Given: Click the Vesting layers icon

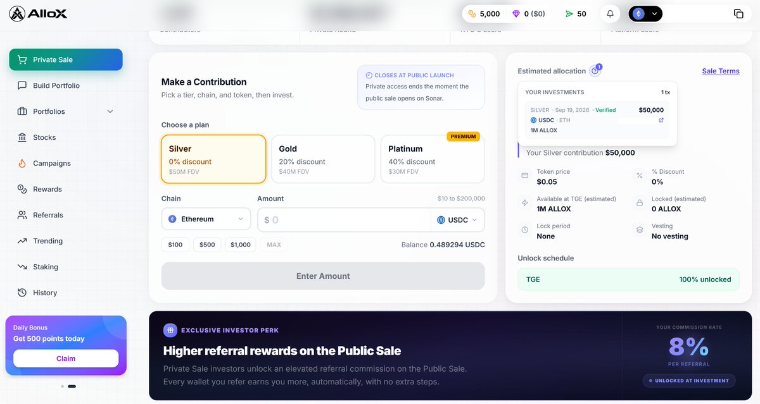Looking at the screenshot, I should coord(640,230).
